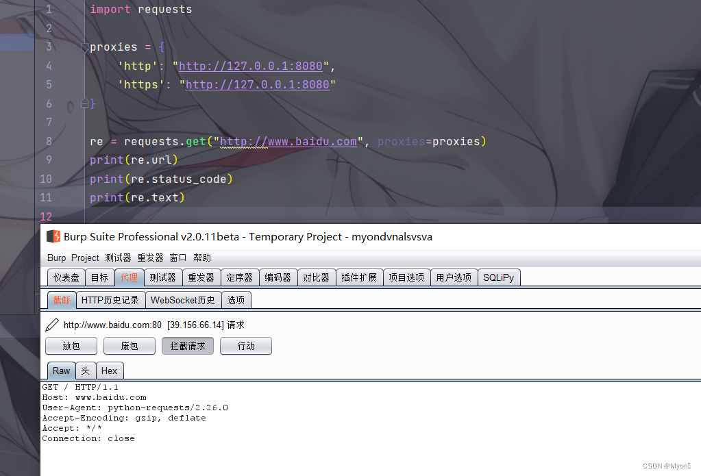
Task: Click the intercepted URL text http://www.baidu.com:80
Action: [x=112, y=325]
